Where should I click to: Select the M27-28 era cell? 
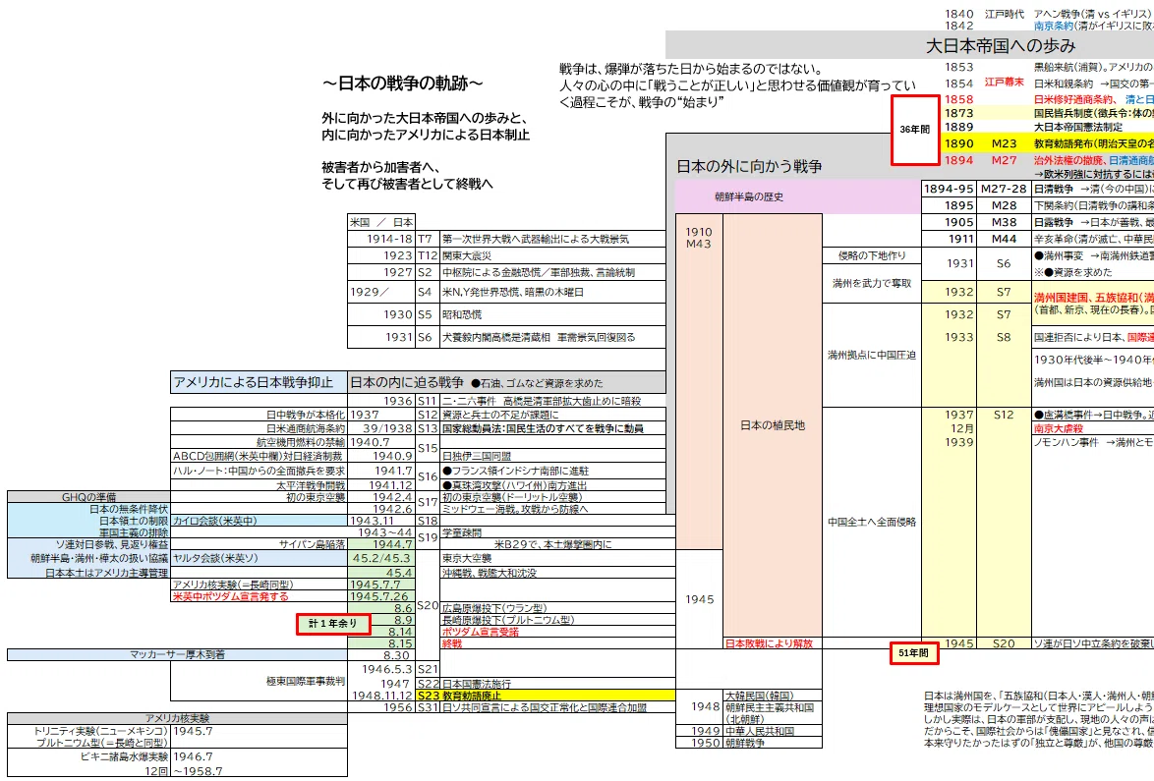click(1004, 189)
